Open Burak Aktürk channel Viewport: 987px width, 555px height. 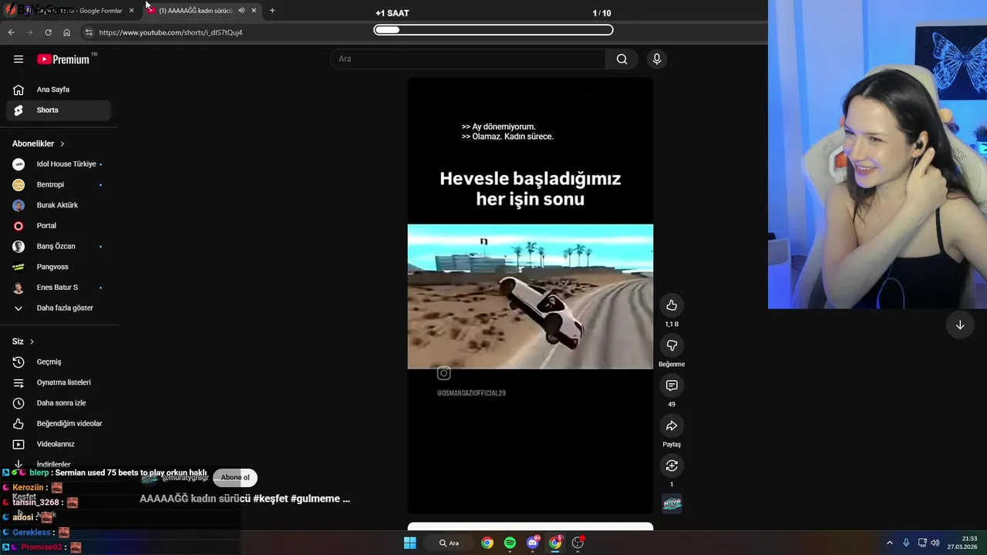click(x=59, y=205)
